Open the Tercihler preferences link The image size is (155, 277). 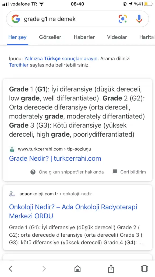click(19, 65)
